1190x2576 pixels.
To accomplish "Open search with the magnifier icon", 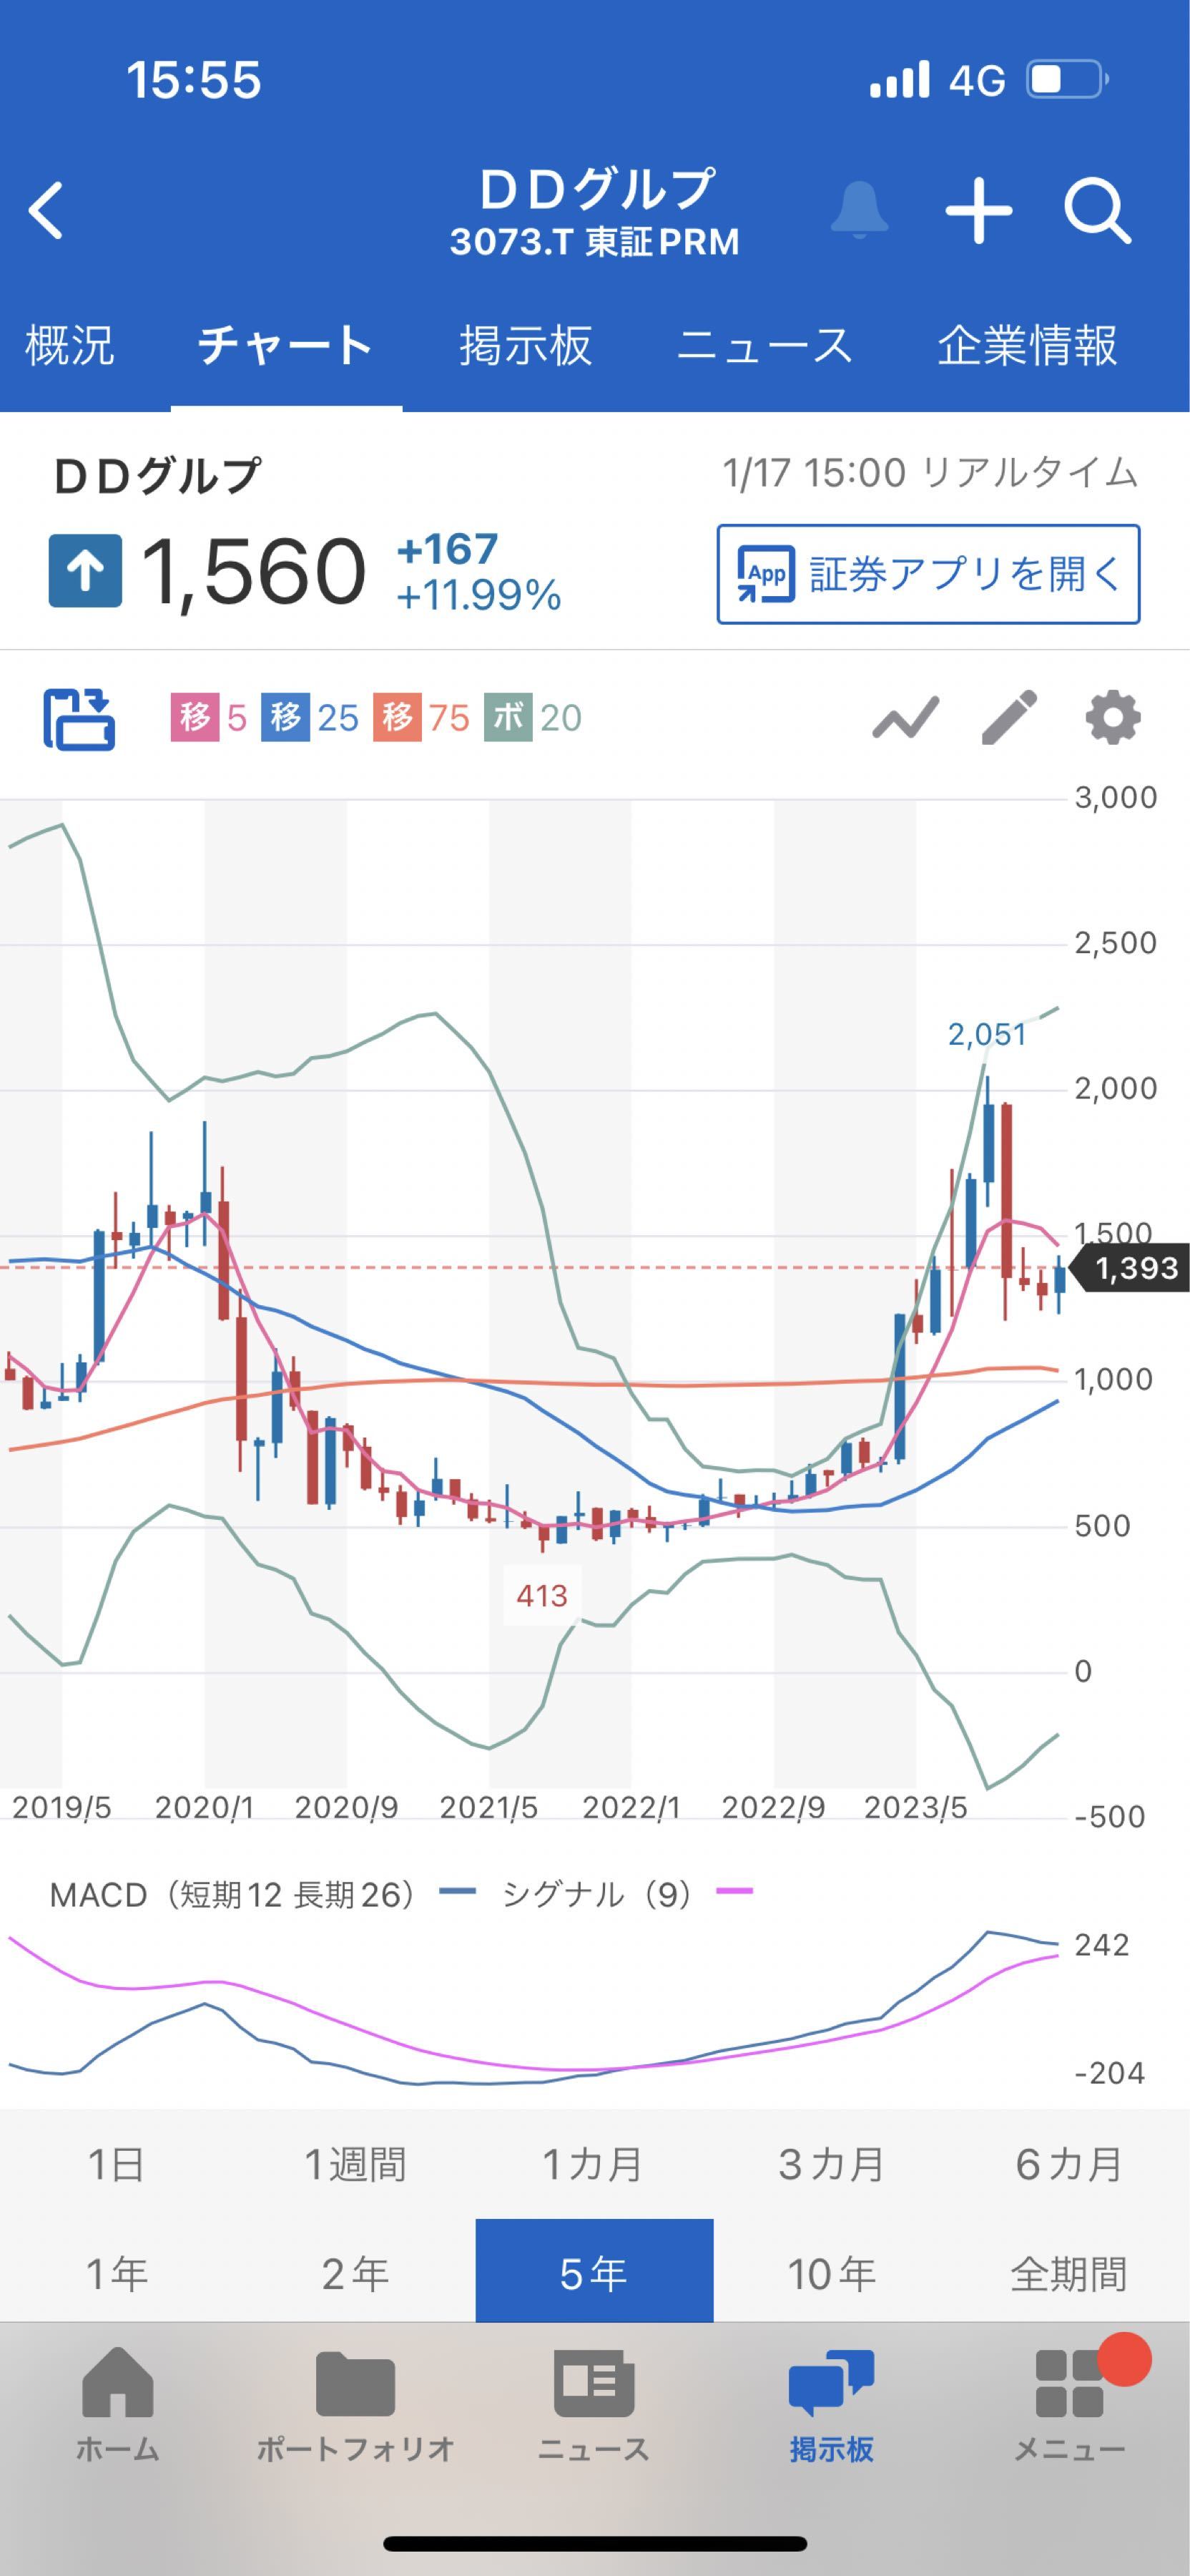I will [1097, 211].
